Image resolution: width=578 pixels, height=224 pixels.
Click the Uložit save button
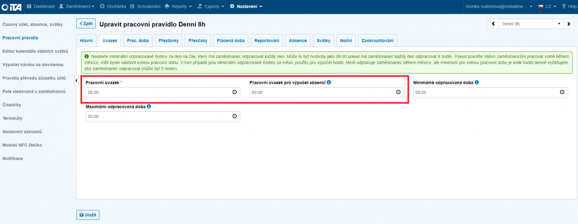point(88,215)
